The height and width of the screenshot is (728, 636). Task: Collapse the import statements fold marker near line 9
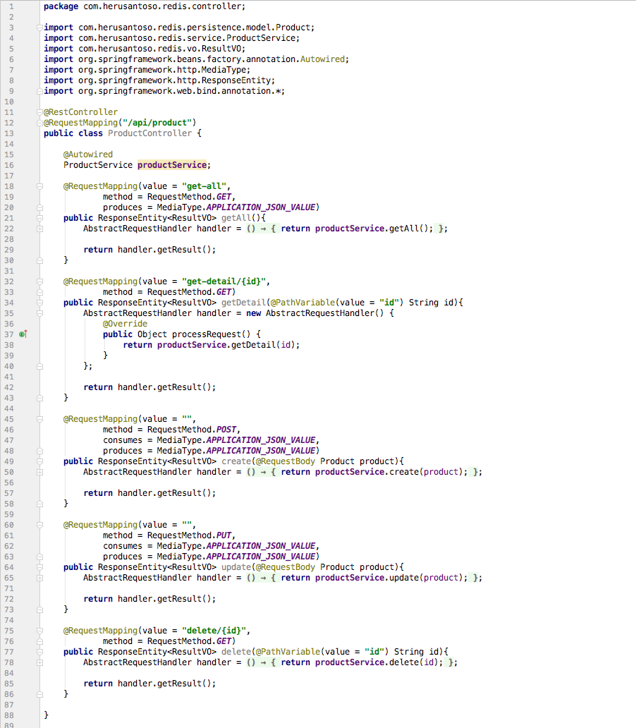40,90
